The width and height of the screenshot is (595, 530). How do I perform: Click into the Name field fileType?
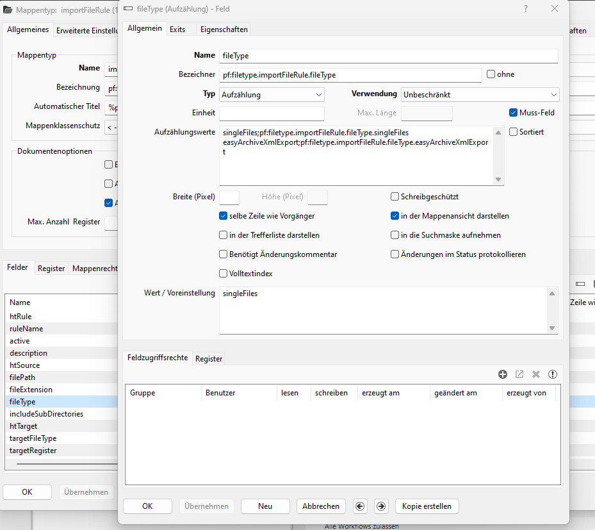pyautogui.click(x=389, y=56)
